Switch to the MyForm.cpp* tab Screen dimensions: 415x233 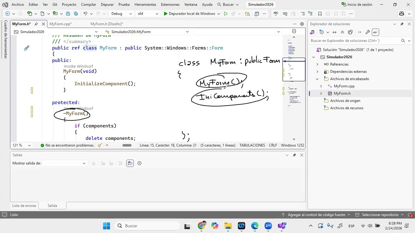click(x=61, y=24)
